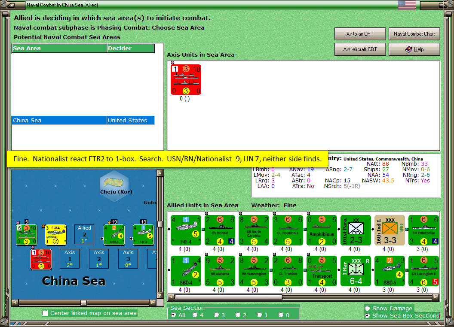This screenshot has width=454, height=327.
Task: Enable Center linked map on sea area
Action: tap(45, 313)
